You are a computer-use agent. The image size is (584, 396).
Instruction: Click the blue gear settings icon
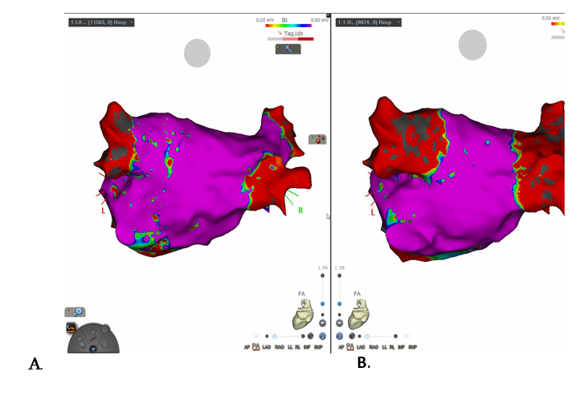click(78, 312)
